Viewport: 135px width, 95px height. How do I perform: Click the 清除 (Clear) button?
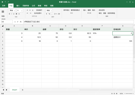[105, 13]
